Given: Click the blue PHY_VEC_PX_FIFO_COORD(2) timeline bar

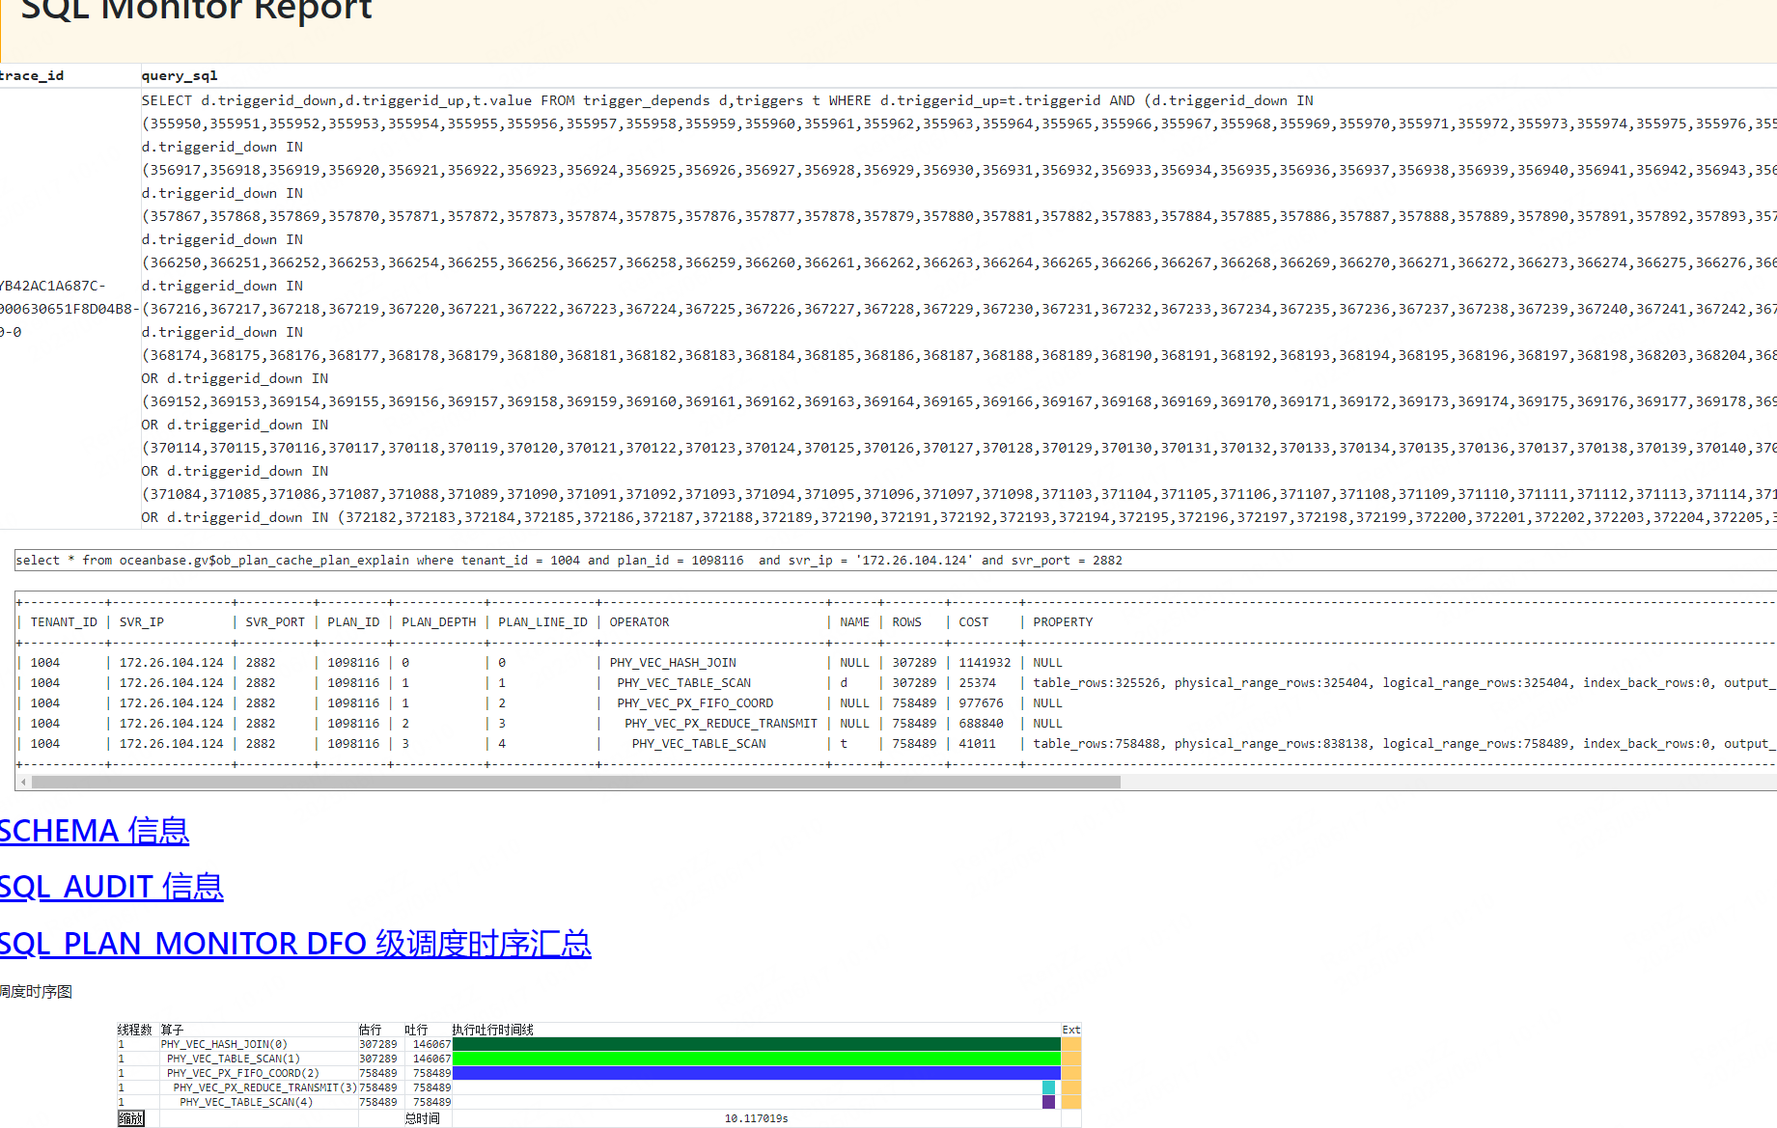Looking at the screenshot, I should [756, 1073].
